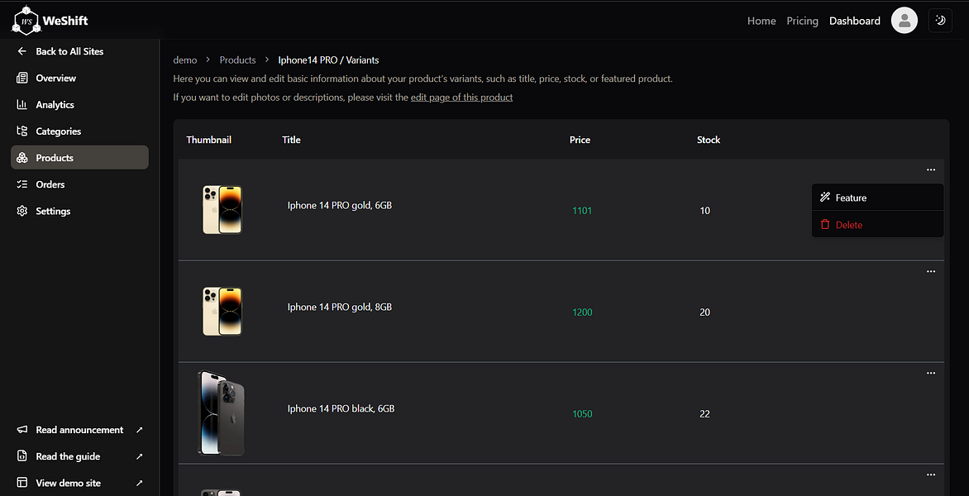Go to Categories in the sidebar
The image size is (969, 496).
click(x=58, y=131)
